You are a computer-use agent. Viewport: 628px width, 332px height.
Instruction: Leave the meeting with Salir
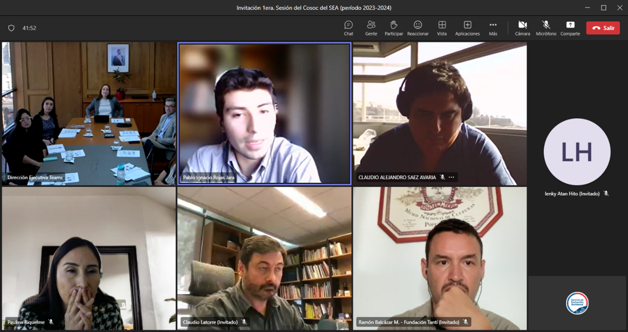[603, 28]
